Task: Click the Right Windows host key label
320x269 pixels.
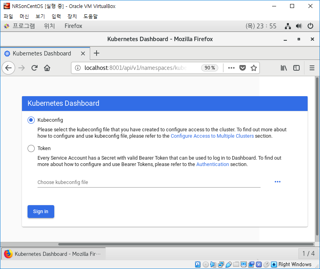Action: tap(295, 265)
